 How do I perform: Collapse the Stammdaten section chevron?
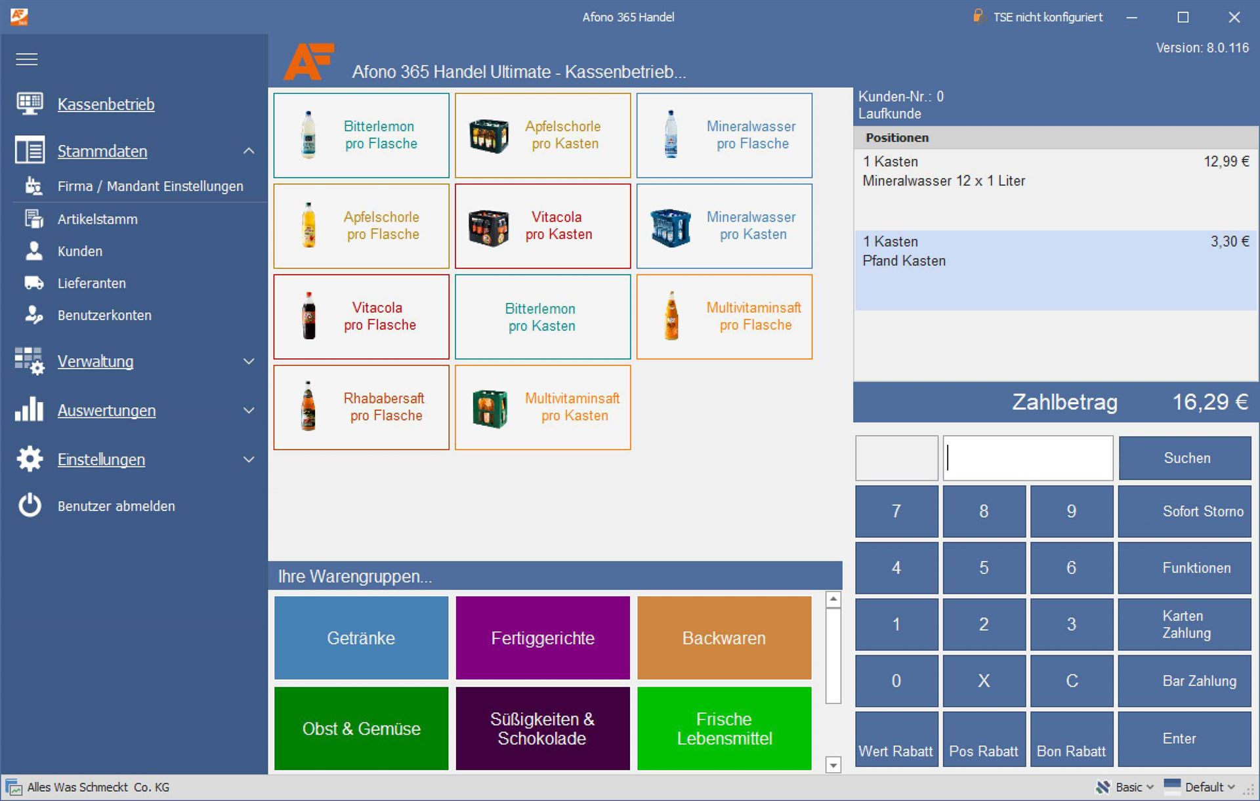pyautogui.click(x=249, y=151)
